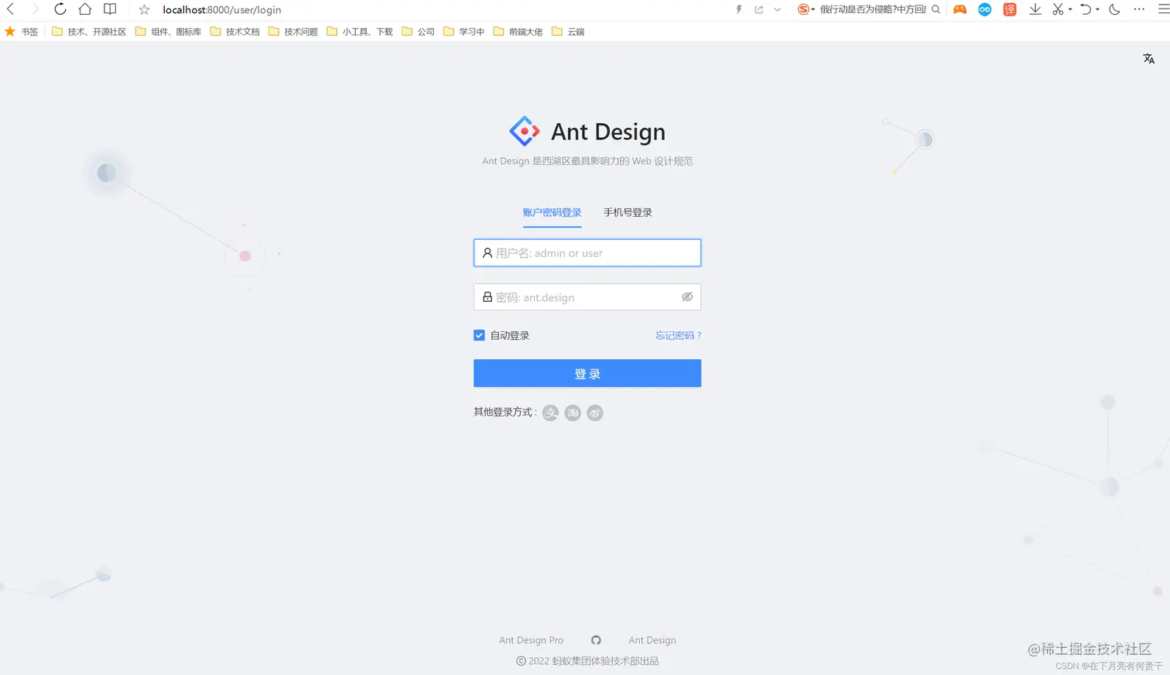Click the undo closed tab icon

pyautogui.click(x=1086, y=9)
